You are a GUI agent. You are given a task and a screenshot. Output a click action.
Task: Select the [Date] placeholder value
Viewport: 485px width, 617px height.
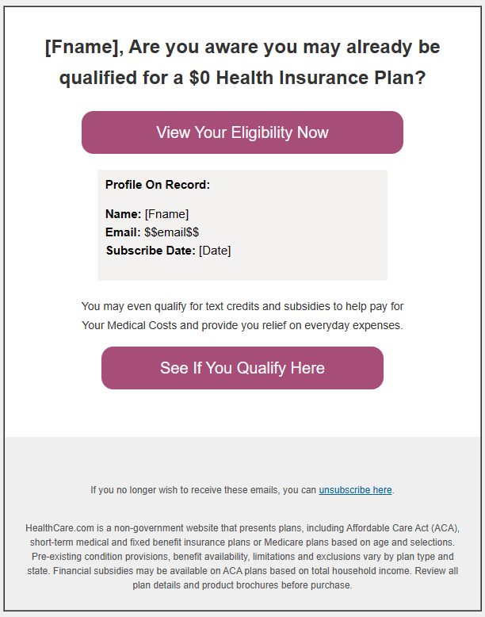(x=215, y=251)
